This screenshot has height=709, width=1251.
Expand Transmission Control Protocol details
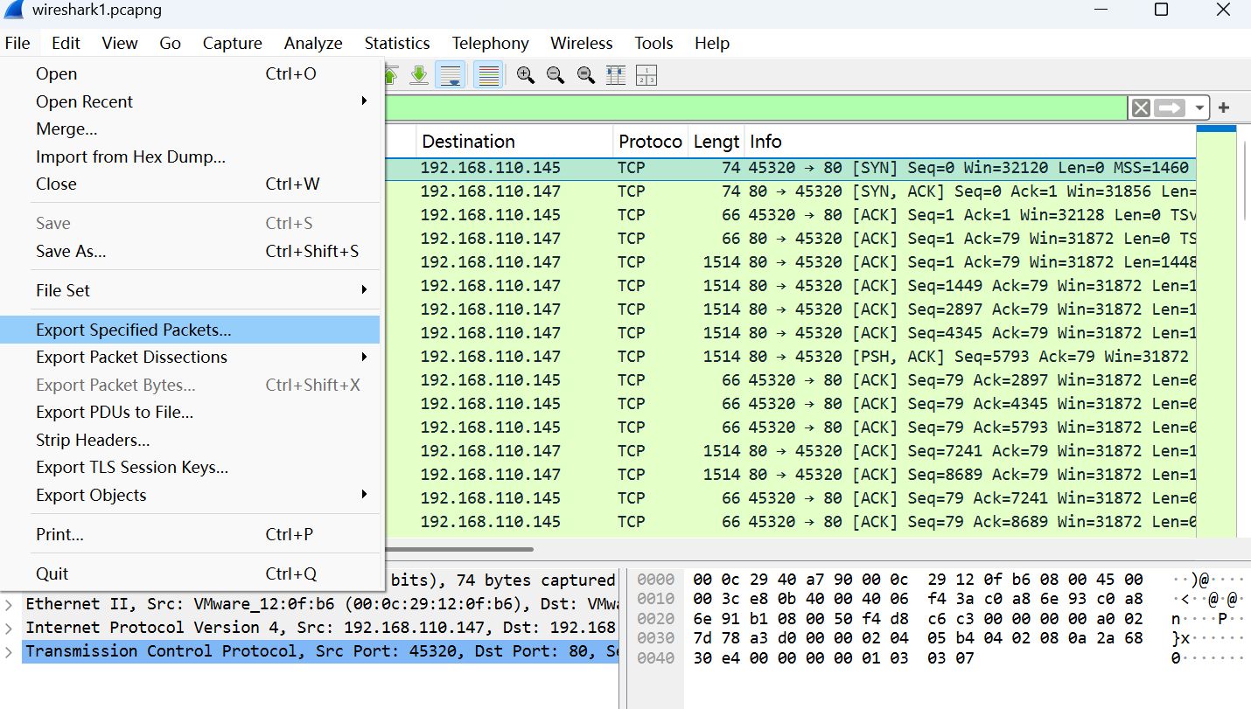(9, 651)
